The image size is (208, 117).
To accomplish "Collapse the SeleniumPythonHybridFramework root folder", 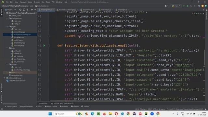I will [5, 13].
